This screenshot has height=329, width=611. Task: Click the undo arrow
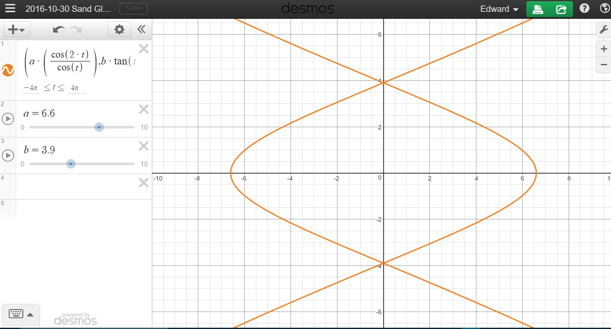pyautogui.click(x=59, y=29)
